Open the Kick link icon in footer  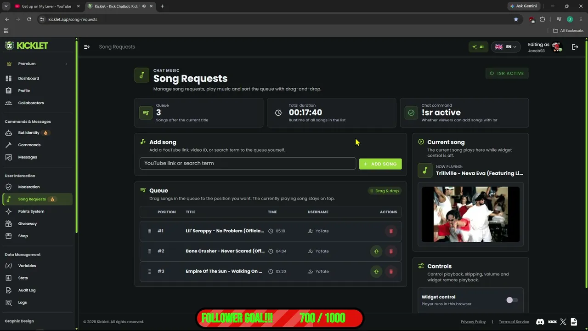(552, 322)
